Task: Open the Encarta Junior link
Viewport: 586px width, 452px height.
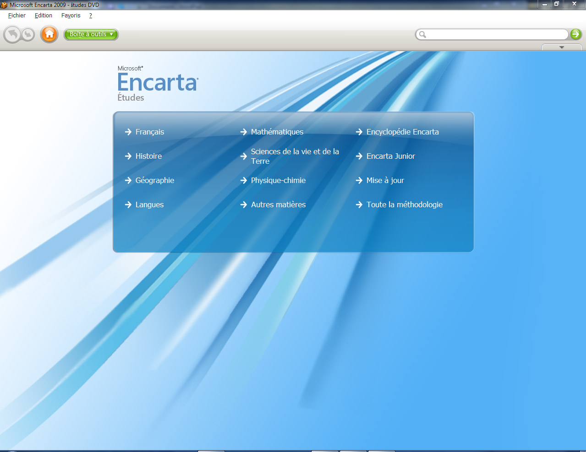Action: (391, 156)
